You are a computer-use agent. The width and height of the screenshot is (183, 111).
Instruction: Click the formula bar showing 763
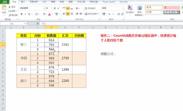tap(111, 23)
